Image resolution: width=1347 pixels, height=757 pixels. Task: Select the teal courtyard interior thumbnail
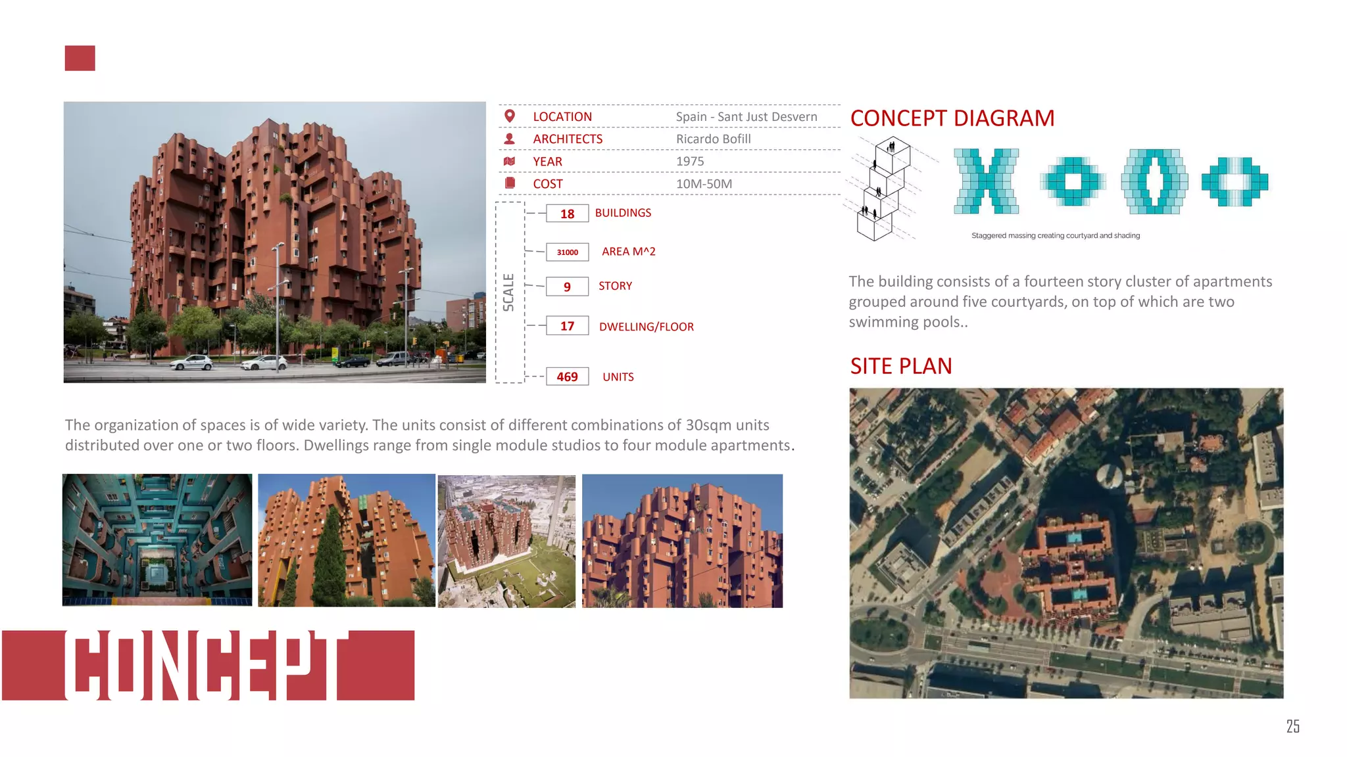[157, 539]
